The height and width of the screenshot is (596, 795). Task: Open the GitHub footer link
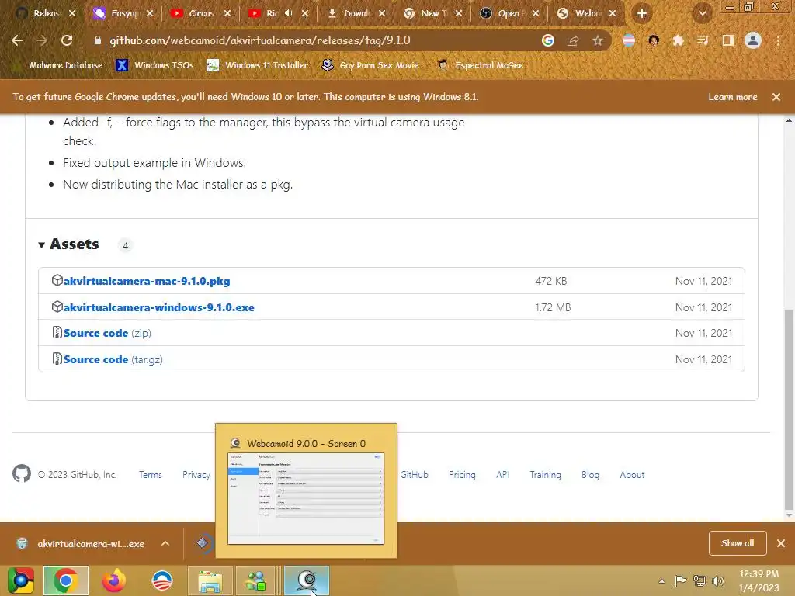pos(415,475)
